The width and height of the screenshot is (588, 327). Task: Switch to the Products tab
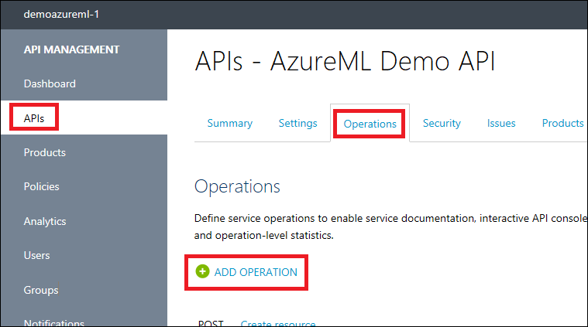(x=563, y=123)
